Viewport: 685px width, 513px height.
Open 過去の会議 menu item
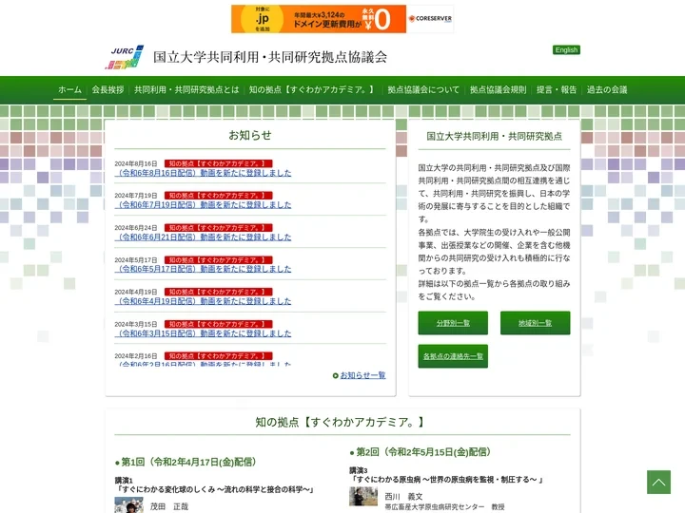point(607,89)
